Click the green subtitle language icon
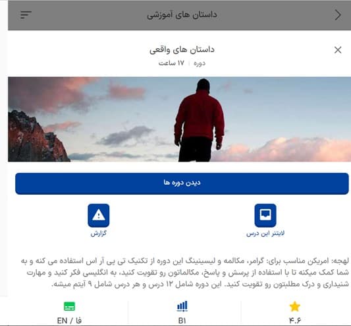Viewport: 351px width, 326px height. pos(69,306)
